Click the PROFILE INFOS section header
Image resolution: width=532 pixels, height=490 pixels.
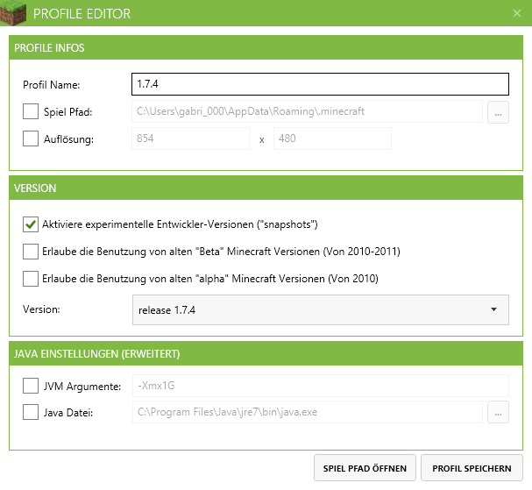click(x=266, y=47)
